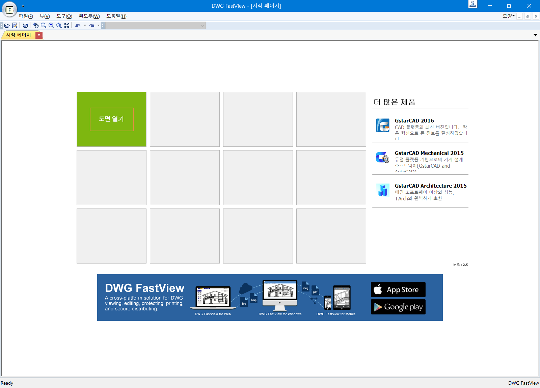
Task: Click the GstarCAD Architecture 2015 icon
Action: [x=383, y=190]
